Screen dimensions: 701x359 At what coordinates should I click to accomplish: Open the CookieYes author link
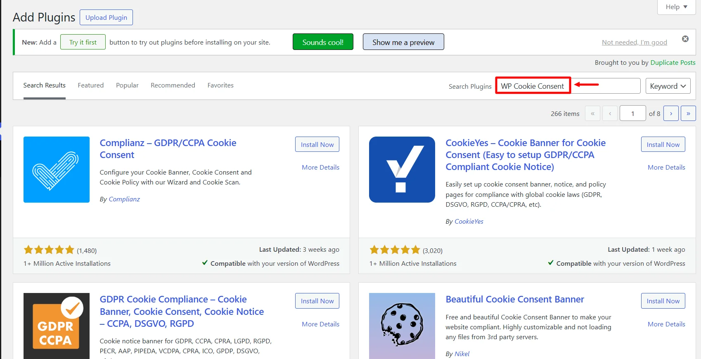(x=469, y=222)
